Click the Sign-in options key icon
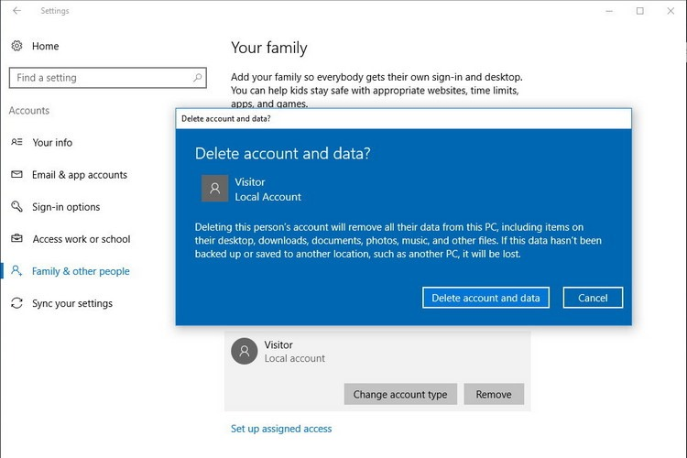The height and width of the screenshot is (458, 687). (x=16, y=206)
